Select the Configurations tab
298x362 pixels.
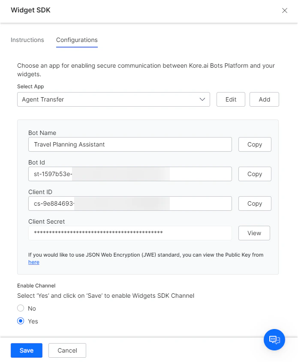click(x=77, y=40)
